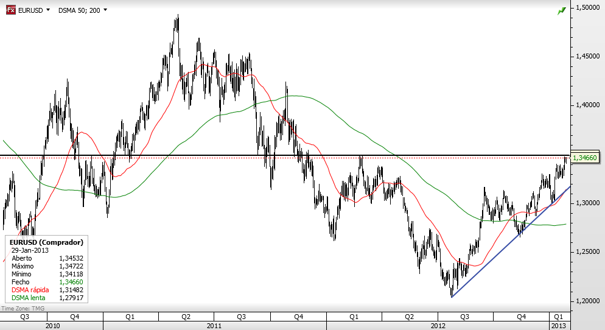Click the Máximo value 1,34722
The image size is (605, 330).
71,266
